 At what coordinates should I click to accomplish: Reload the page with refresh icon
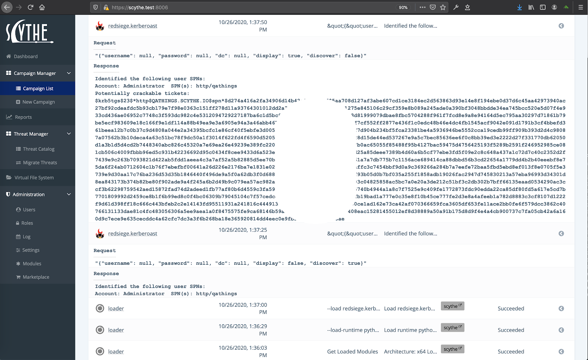tap(31, 7)
